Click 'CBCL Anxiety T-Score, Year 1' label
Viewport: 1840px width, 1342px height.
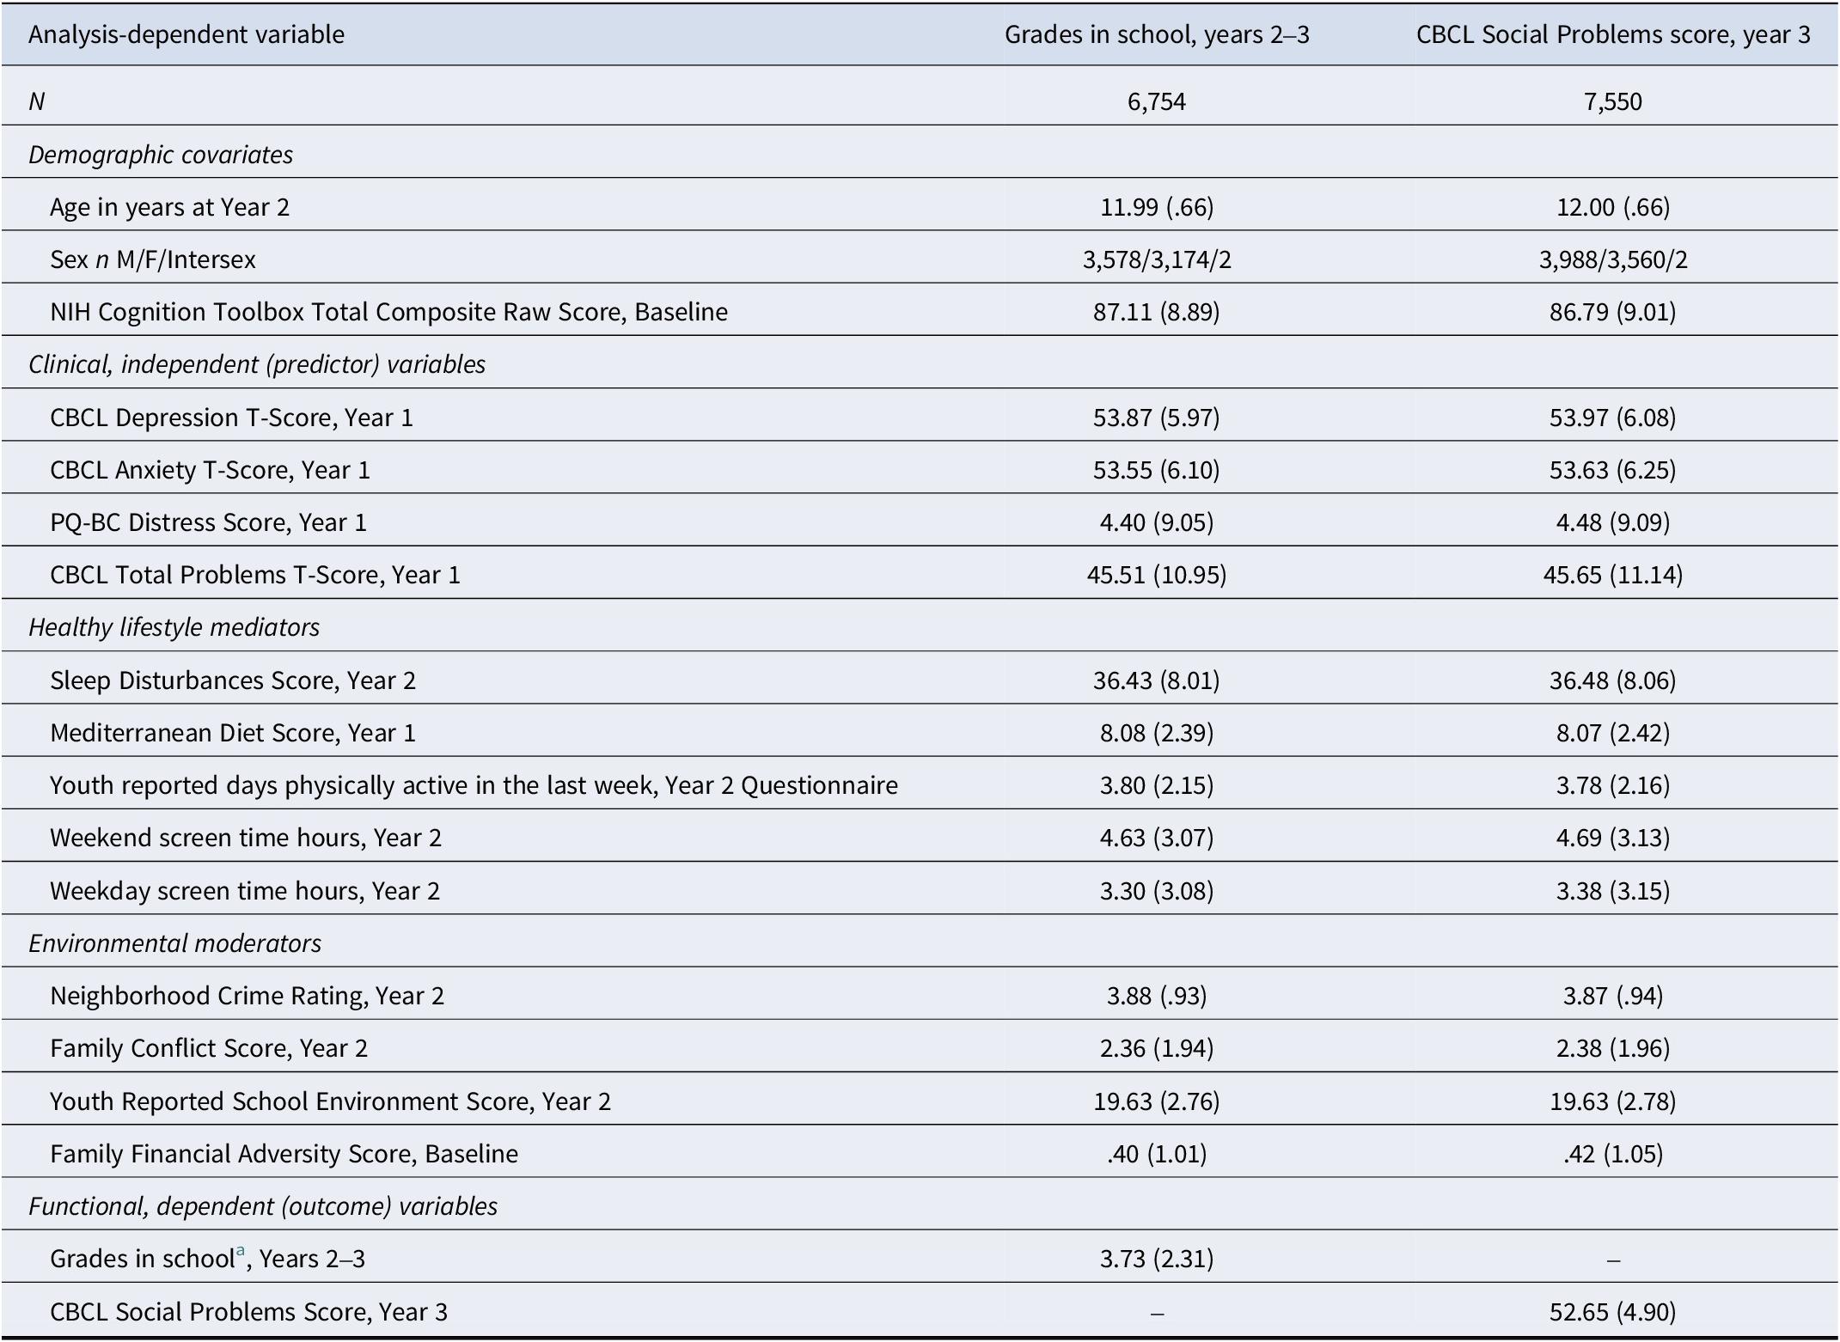click(211, 470)
